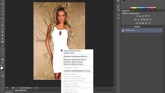
Task: Add a Brightness/Contrast adjustment
Action: [x=137, y=16]
